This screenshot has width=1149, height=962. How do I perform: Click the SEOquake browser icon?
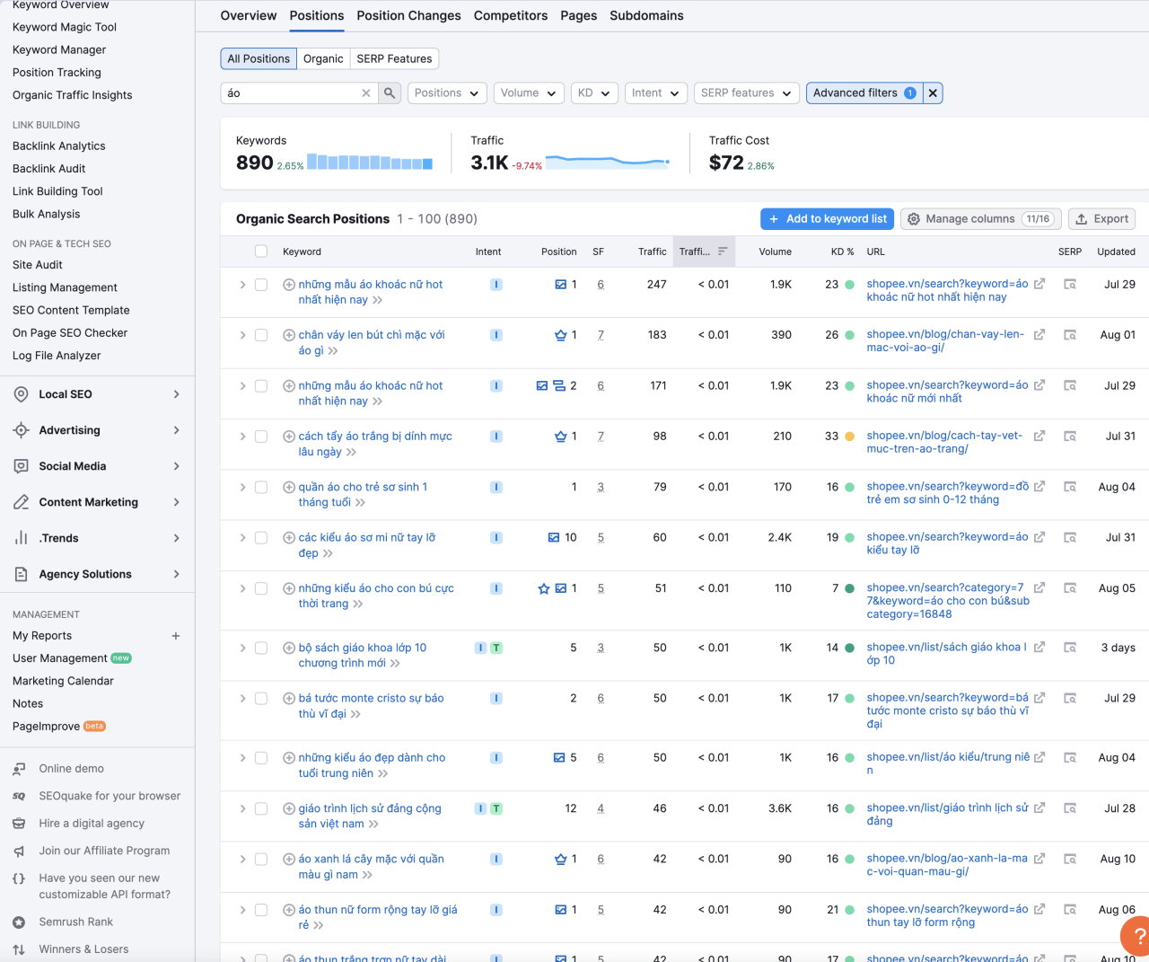coord(19,797)
